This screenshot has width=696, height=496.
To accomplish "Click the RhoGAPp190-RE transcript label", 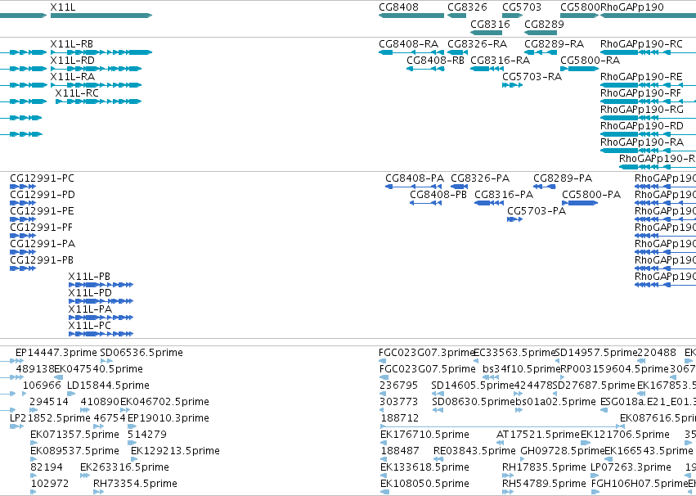I will 641,77.
